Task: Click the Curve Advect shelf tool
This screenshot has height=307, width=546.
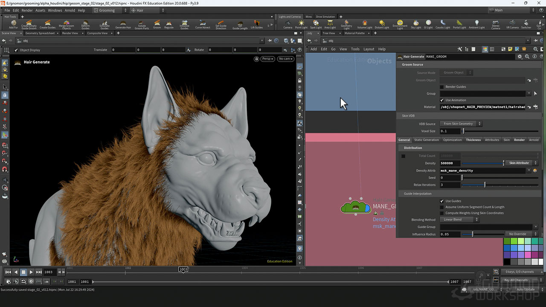Action: coord(203,24)
